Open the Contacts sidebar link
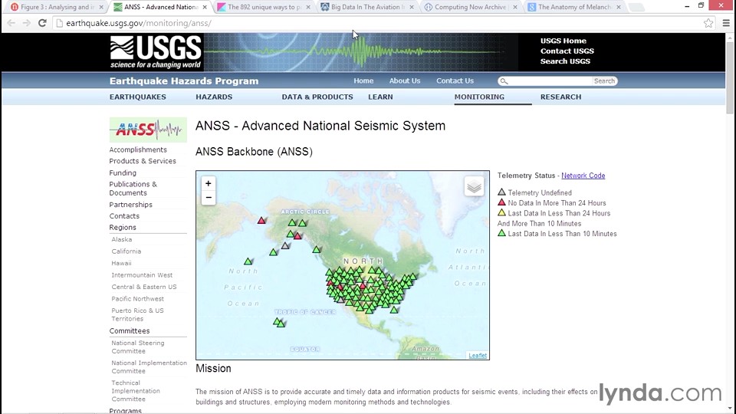This screenshot has height=414, width=736. pyautogui.click(x=124, y=216)
